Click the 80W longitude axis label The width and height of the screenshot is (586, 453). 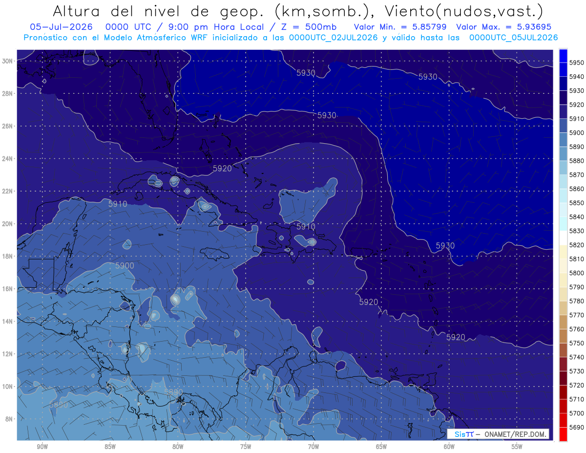pos(178,447)
